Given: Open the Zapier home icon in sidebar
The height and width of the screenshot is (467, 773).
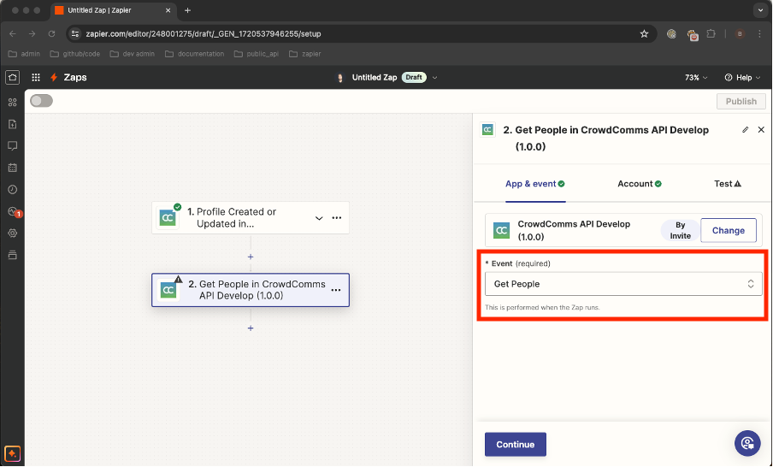Looking at the screenshot, I should click(12, 77).
